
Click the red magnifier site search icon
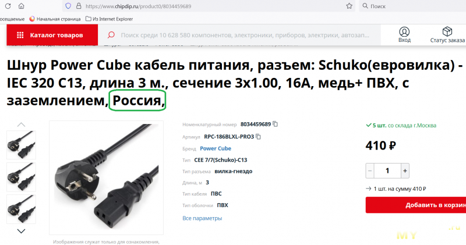111,35
